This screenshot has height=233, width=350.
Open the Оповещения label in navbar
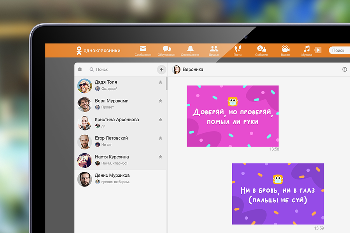click(190, 55)
